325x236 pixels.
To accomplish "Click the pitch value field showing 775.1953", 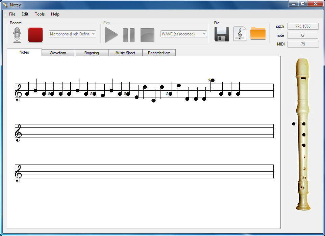I will point(303,26).
